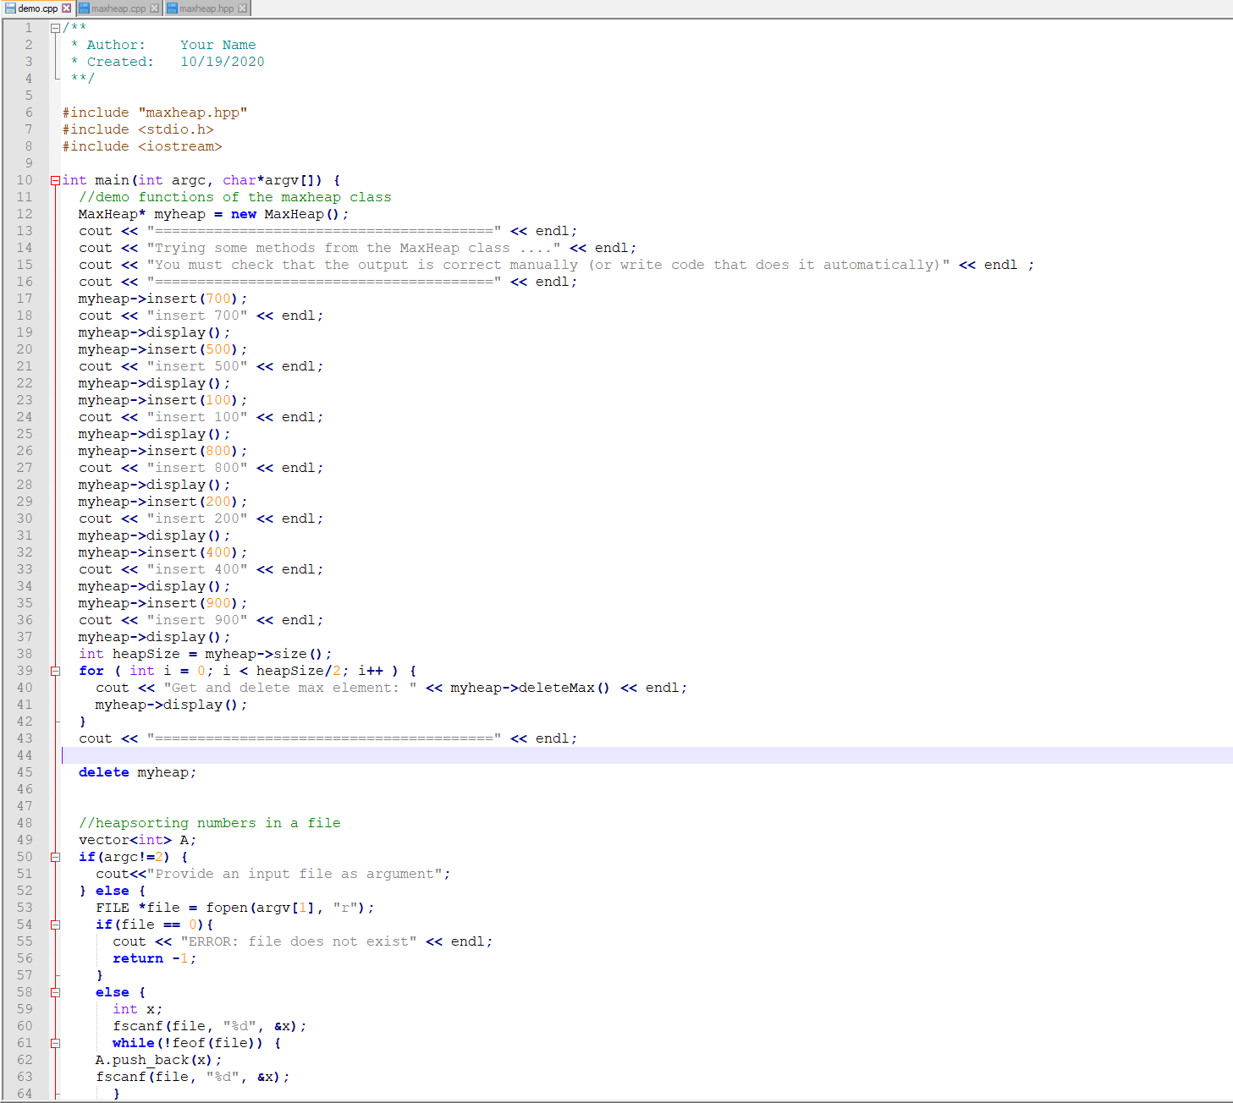
Task: Click line number 6 in the margin
Action: click(29, 112)
